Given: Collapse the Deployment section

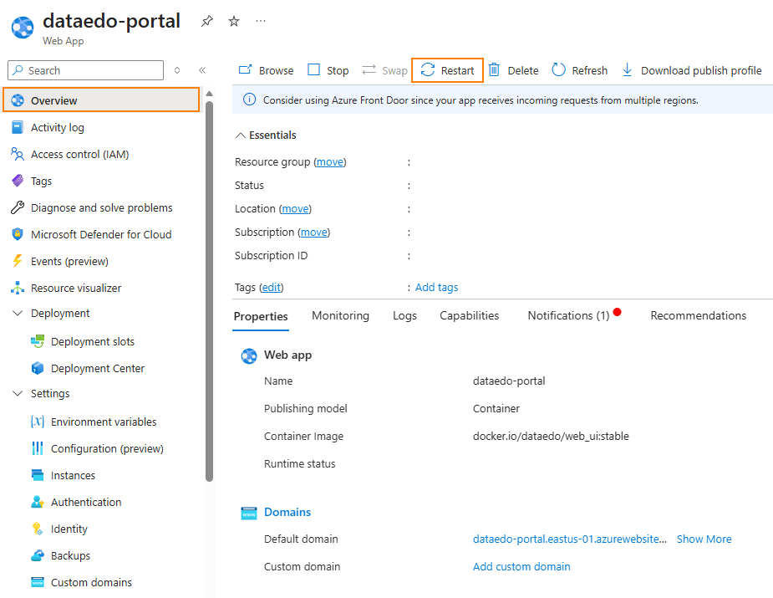Looking at the screenshot, I should point(18,314).
